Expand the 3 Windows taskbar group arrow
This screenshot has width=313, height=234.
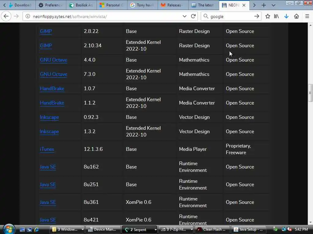coord(83,229)
